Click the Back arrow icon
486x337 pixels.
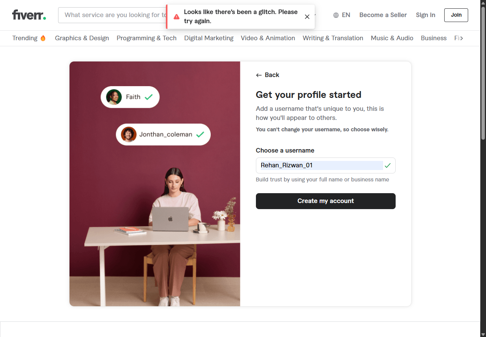coord(259,75)
